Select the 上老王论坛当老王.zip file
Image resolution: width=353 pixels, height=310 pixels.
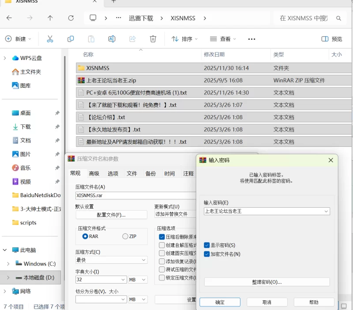pyautogui.click(x=111, y=80)
